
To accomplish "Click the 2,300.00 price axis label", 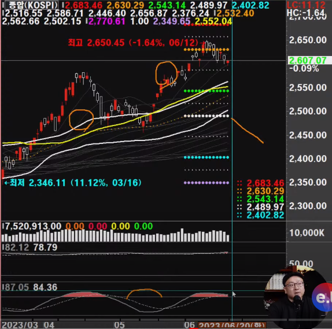I will coord(308,206).
